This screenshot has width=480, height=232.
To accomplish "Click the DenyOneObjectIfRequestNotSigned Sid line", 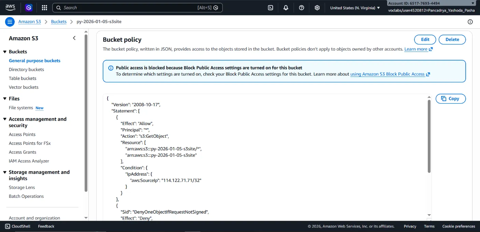I will [165, 212].
